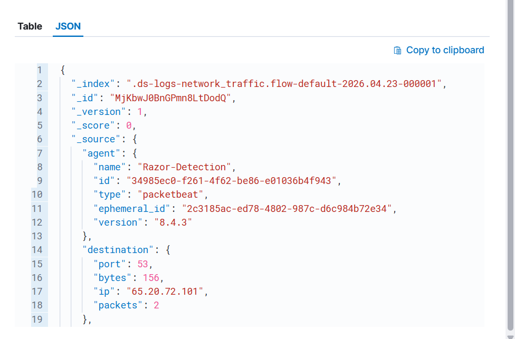The image size is (515, 339).
Task: Click the "packetbeat" type value
Action: (170, 195)
